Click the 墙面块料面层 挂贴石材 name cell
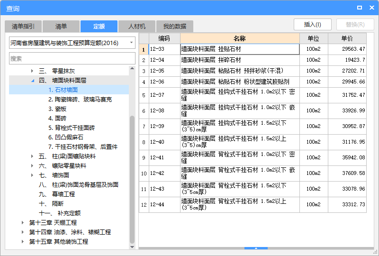The image size is (379, 256). coord(240,49)
